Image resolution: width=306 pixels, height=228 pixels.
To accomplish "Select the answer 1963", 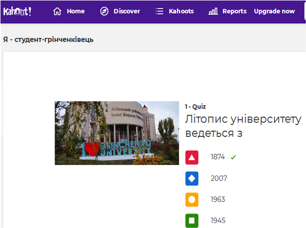I will pos(218,199).
